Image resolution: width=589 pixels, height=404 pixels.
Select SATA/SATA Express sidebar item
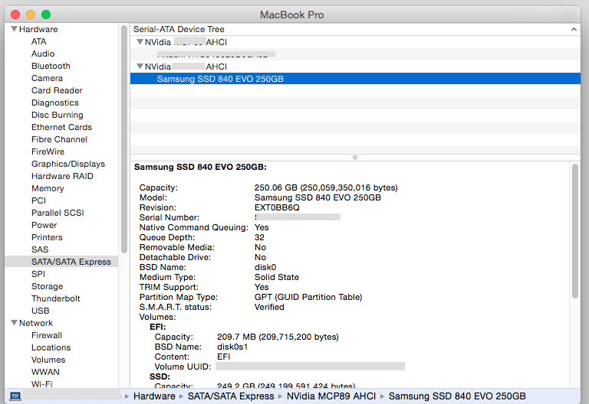point(61,262)
